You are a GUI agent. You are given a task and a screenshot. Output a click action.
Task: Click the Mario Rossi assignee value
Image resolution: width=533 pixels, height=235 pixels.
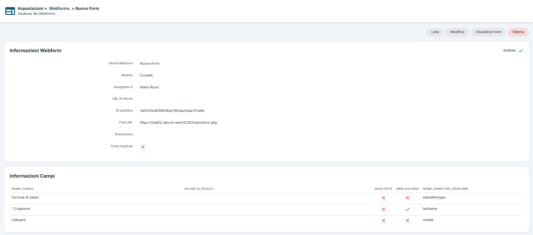point(149,87)
